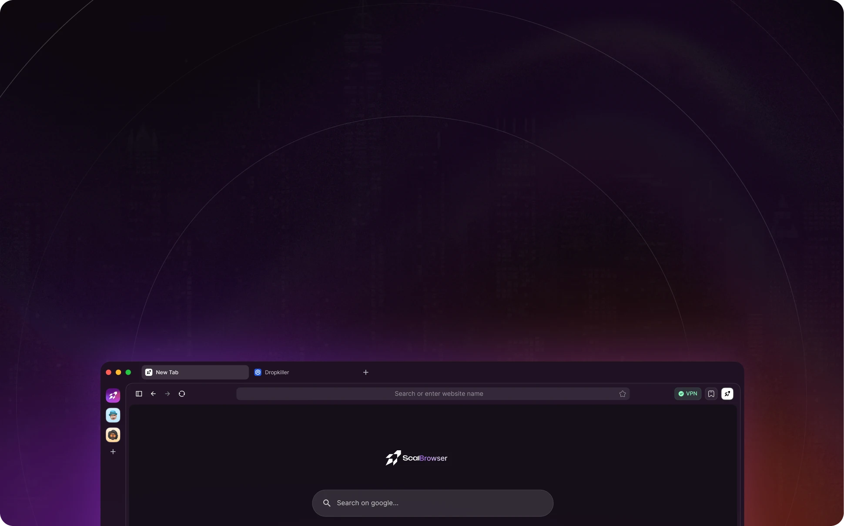Toggle the sidebar panel icon
The height and width of the screenshot is (526, 844).
pos(139,394)
